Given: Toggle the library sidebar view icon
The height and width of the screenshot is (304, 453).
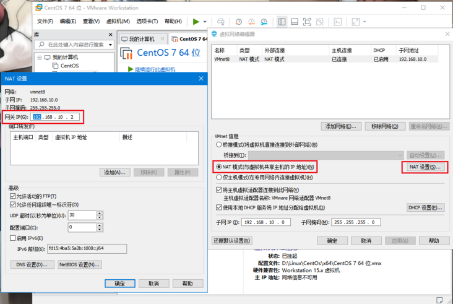Looking at the screenshot, I should click(x=282, y=22).
